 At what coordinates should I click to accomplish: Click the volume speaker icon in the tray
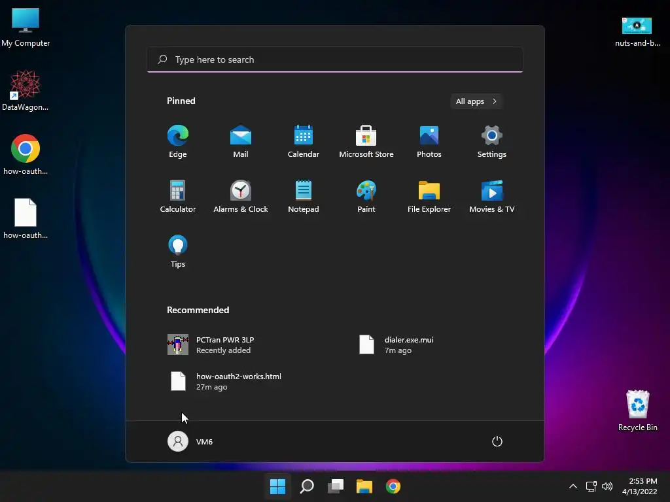[x=607, y=486]
